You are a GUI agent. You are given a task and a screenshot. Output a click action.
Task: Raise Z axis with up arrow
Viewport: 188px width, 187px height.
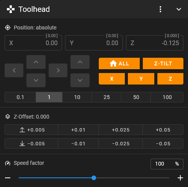click(80, 62)
